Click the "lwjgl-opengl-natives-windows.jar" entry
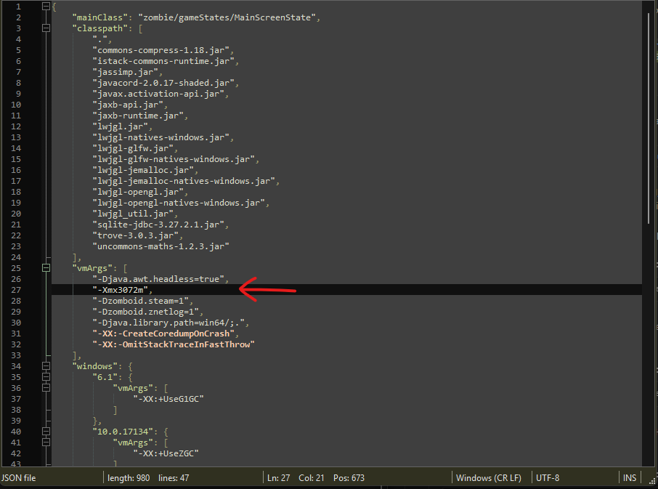Viewport: 658px width, 489px height. [179, 203]
